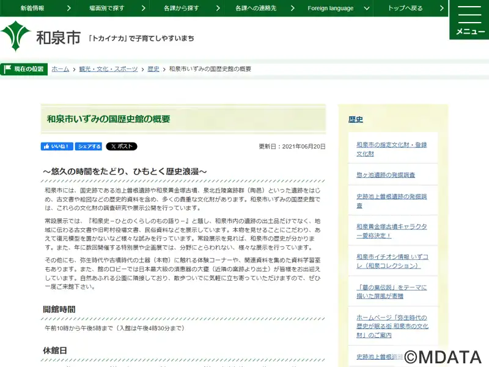Open 観光・文化・スポーツ breadcrumb link
The width and height of the screenshot is (489, 367).
pyautogui.click(x=108, y=69)
